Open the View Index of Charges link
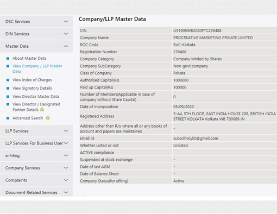 pyautogui.click(x=32, y=80)
